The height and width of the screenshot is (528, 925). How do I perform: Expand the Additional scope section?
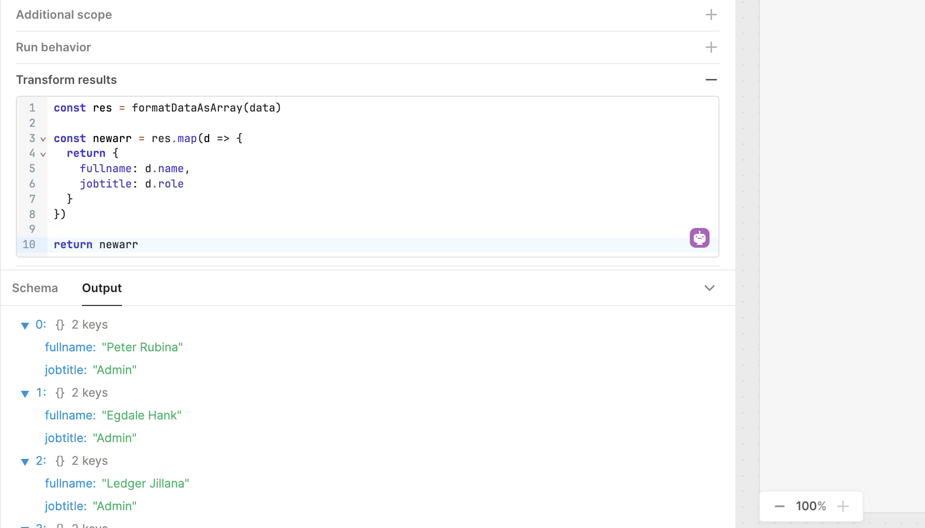[711, 15]
